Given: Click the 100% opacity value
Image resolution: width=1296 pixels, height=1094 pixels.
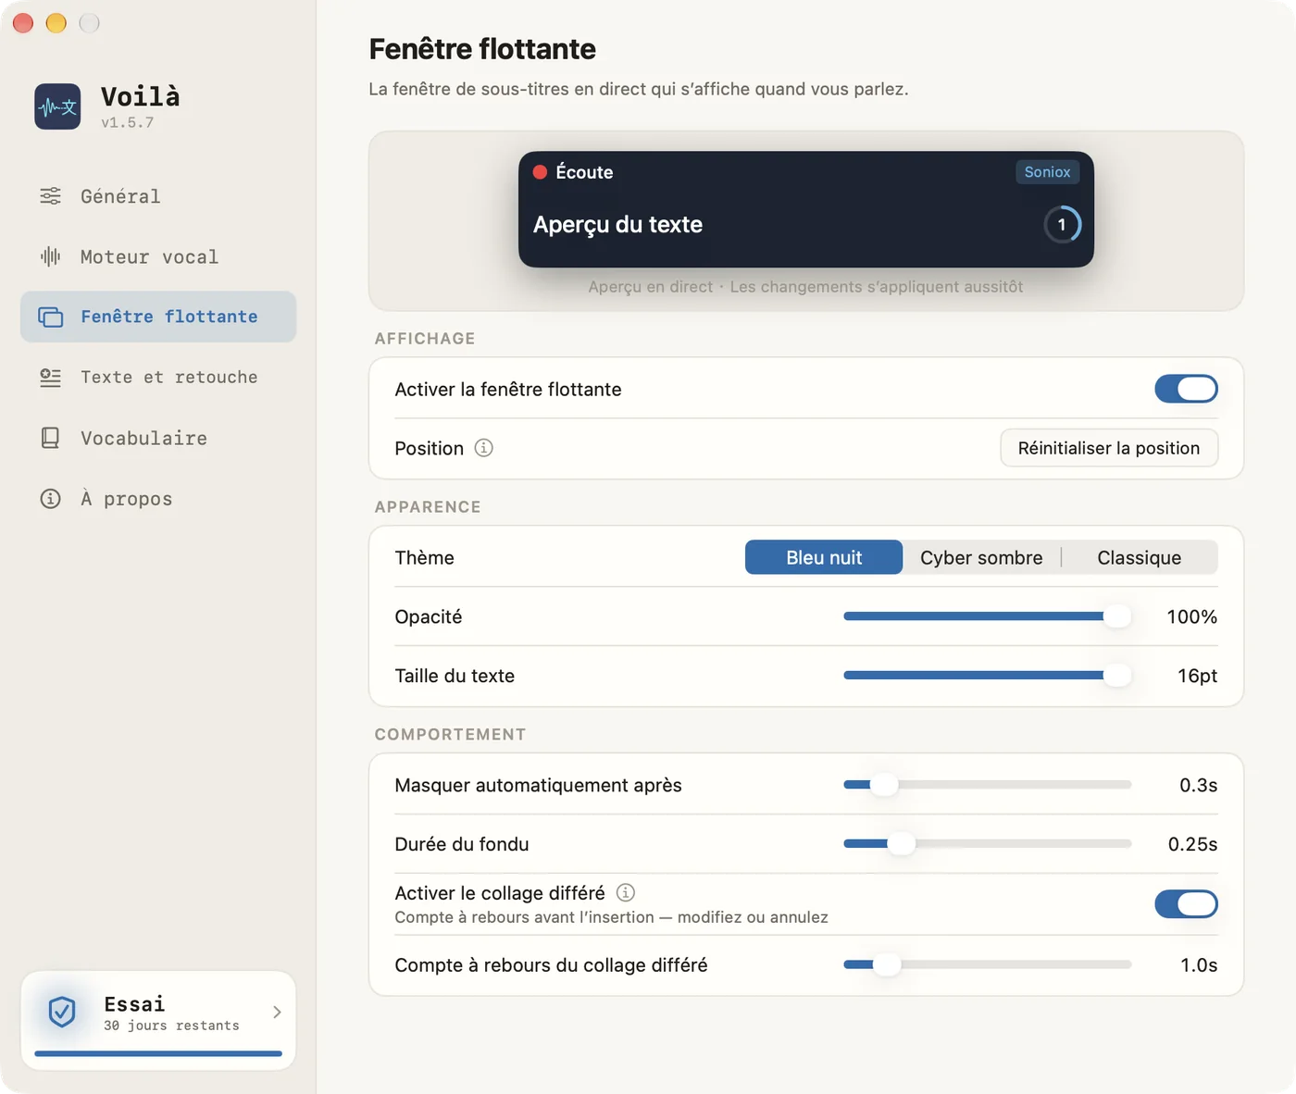Looking at the screenshot, I should pos(1191,616).
